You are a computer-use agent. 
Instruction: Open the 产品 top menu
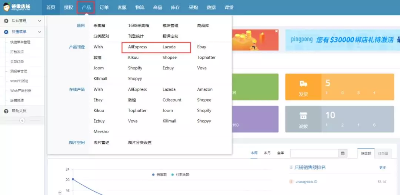86,7
